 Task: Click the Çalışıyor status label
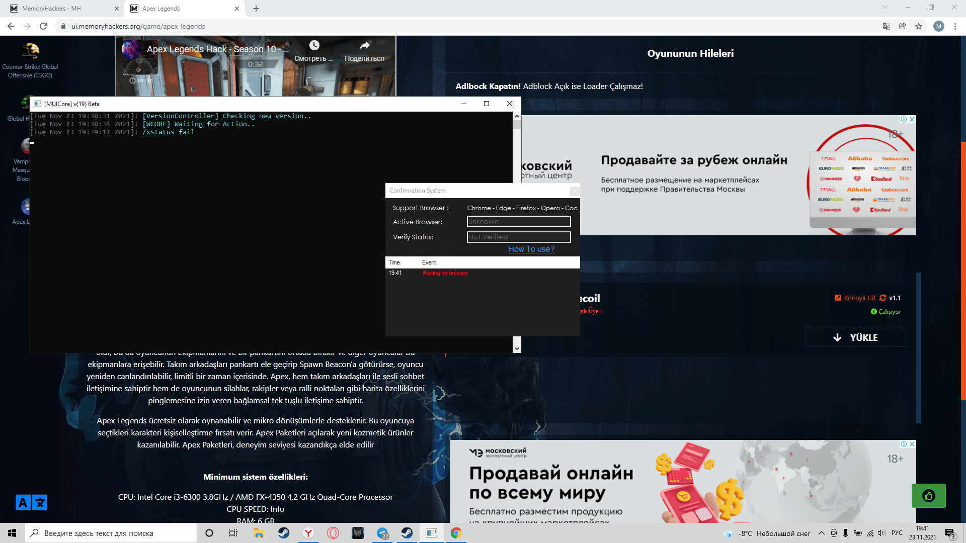pos(886,312)
